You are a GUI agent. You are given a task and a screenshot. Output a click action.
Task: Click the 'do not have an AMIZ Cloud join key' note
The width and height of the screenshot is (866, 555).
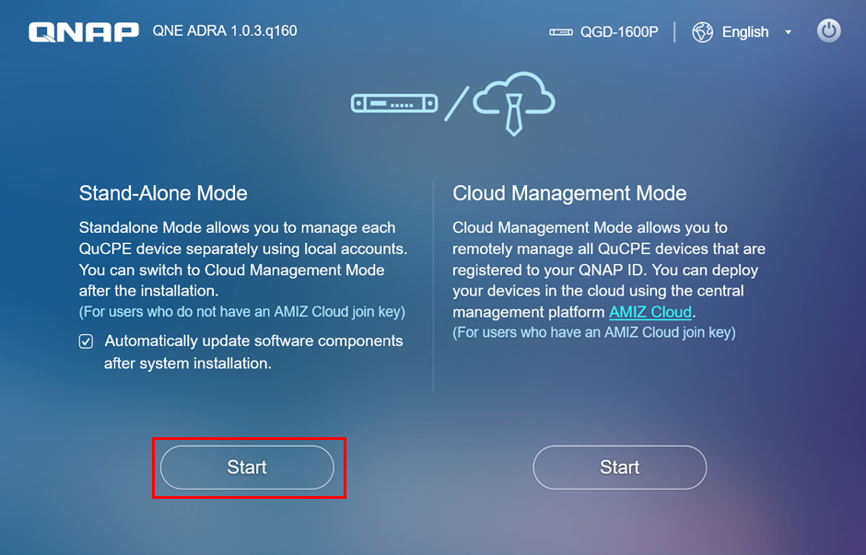click(242, 312)
